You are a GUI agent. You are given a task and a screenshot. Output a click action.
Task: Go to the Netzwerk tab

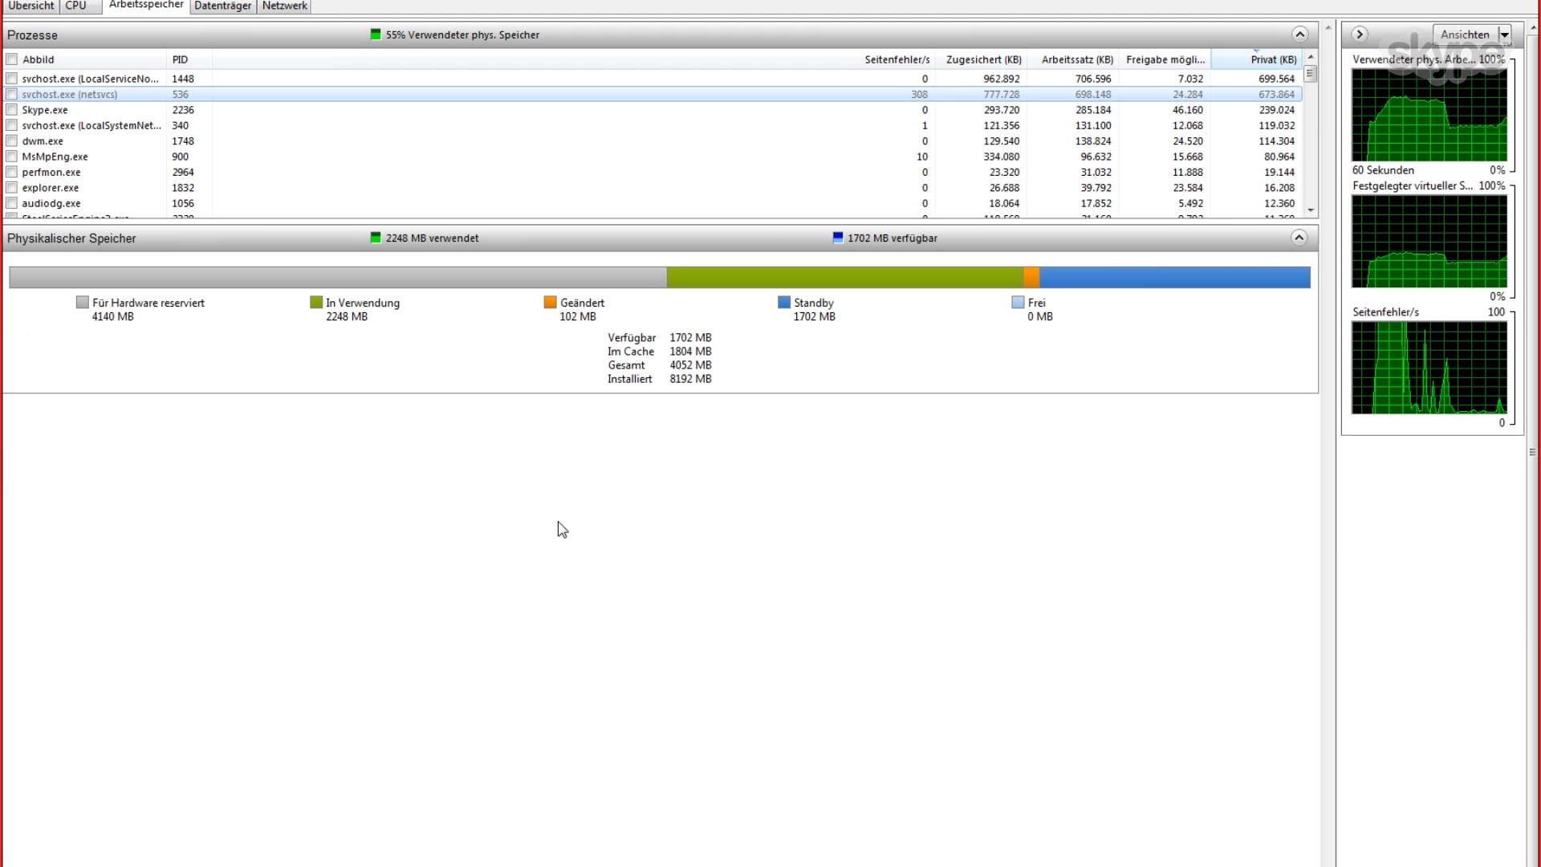[284, 6]
